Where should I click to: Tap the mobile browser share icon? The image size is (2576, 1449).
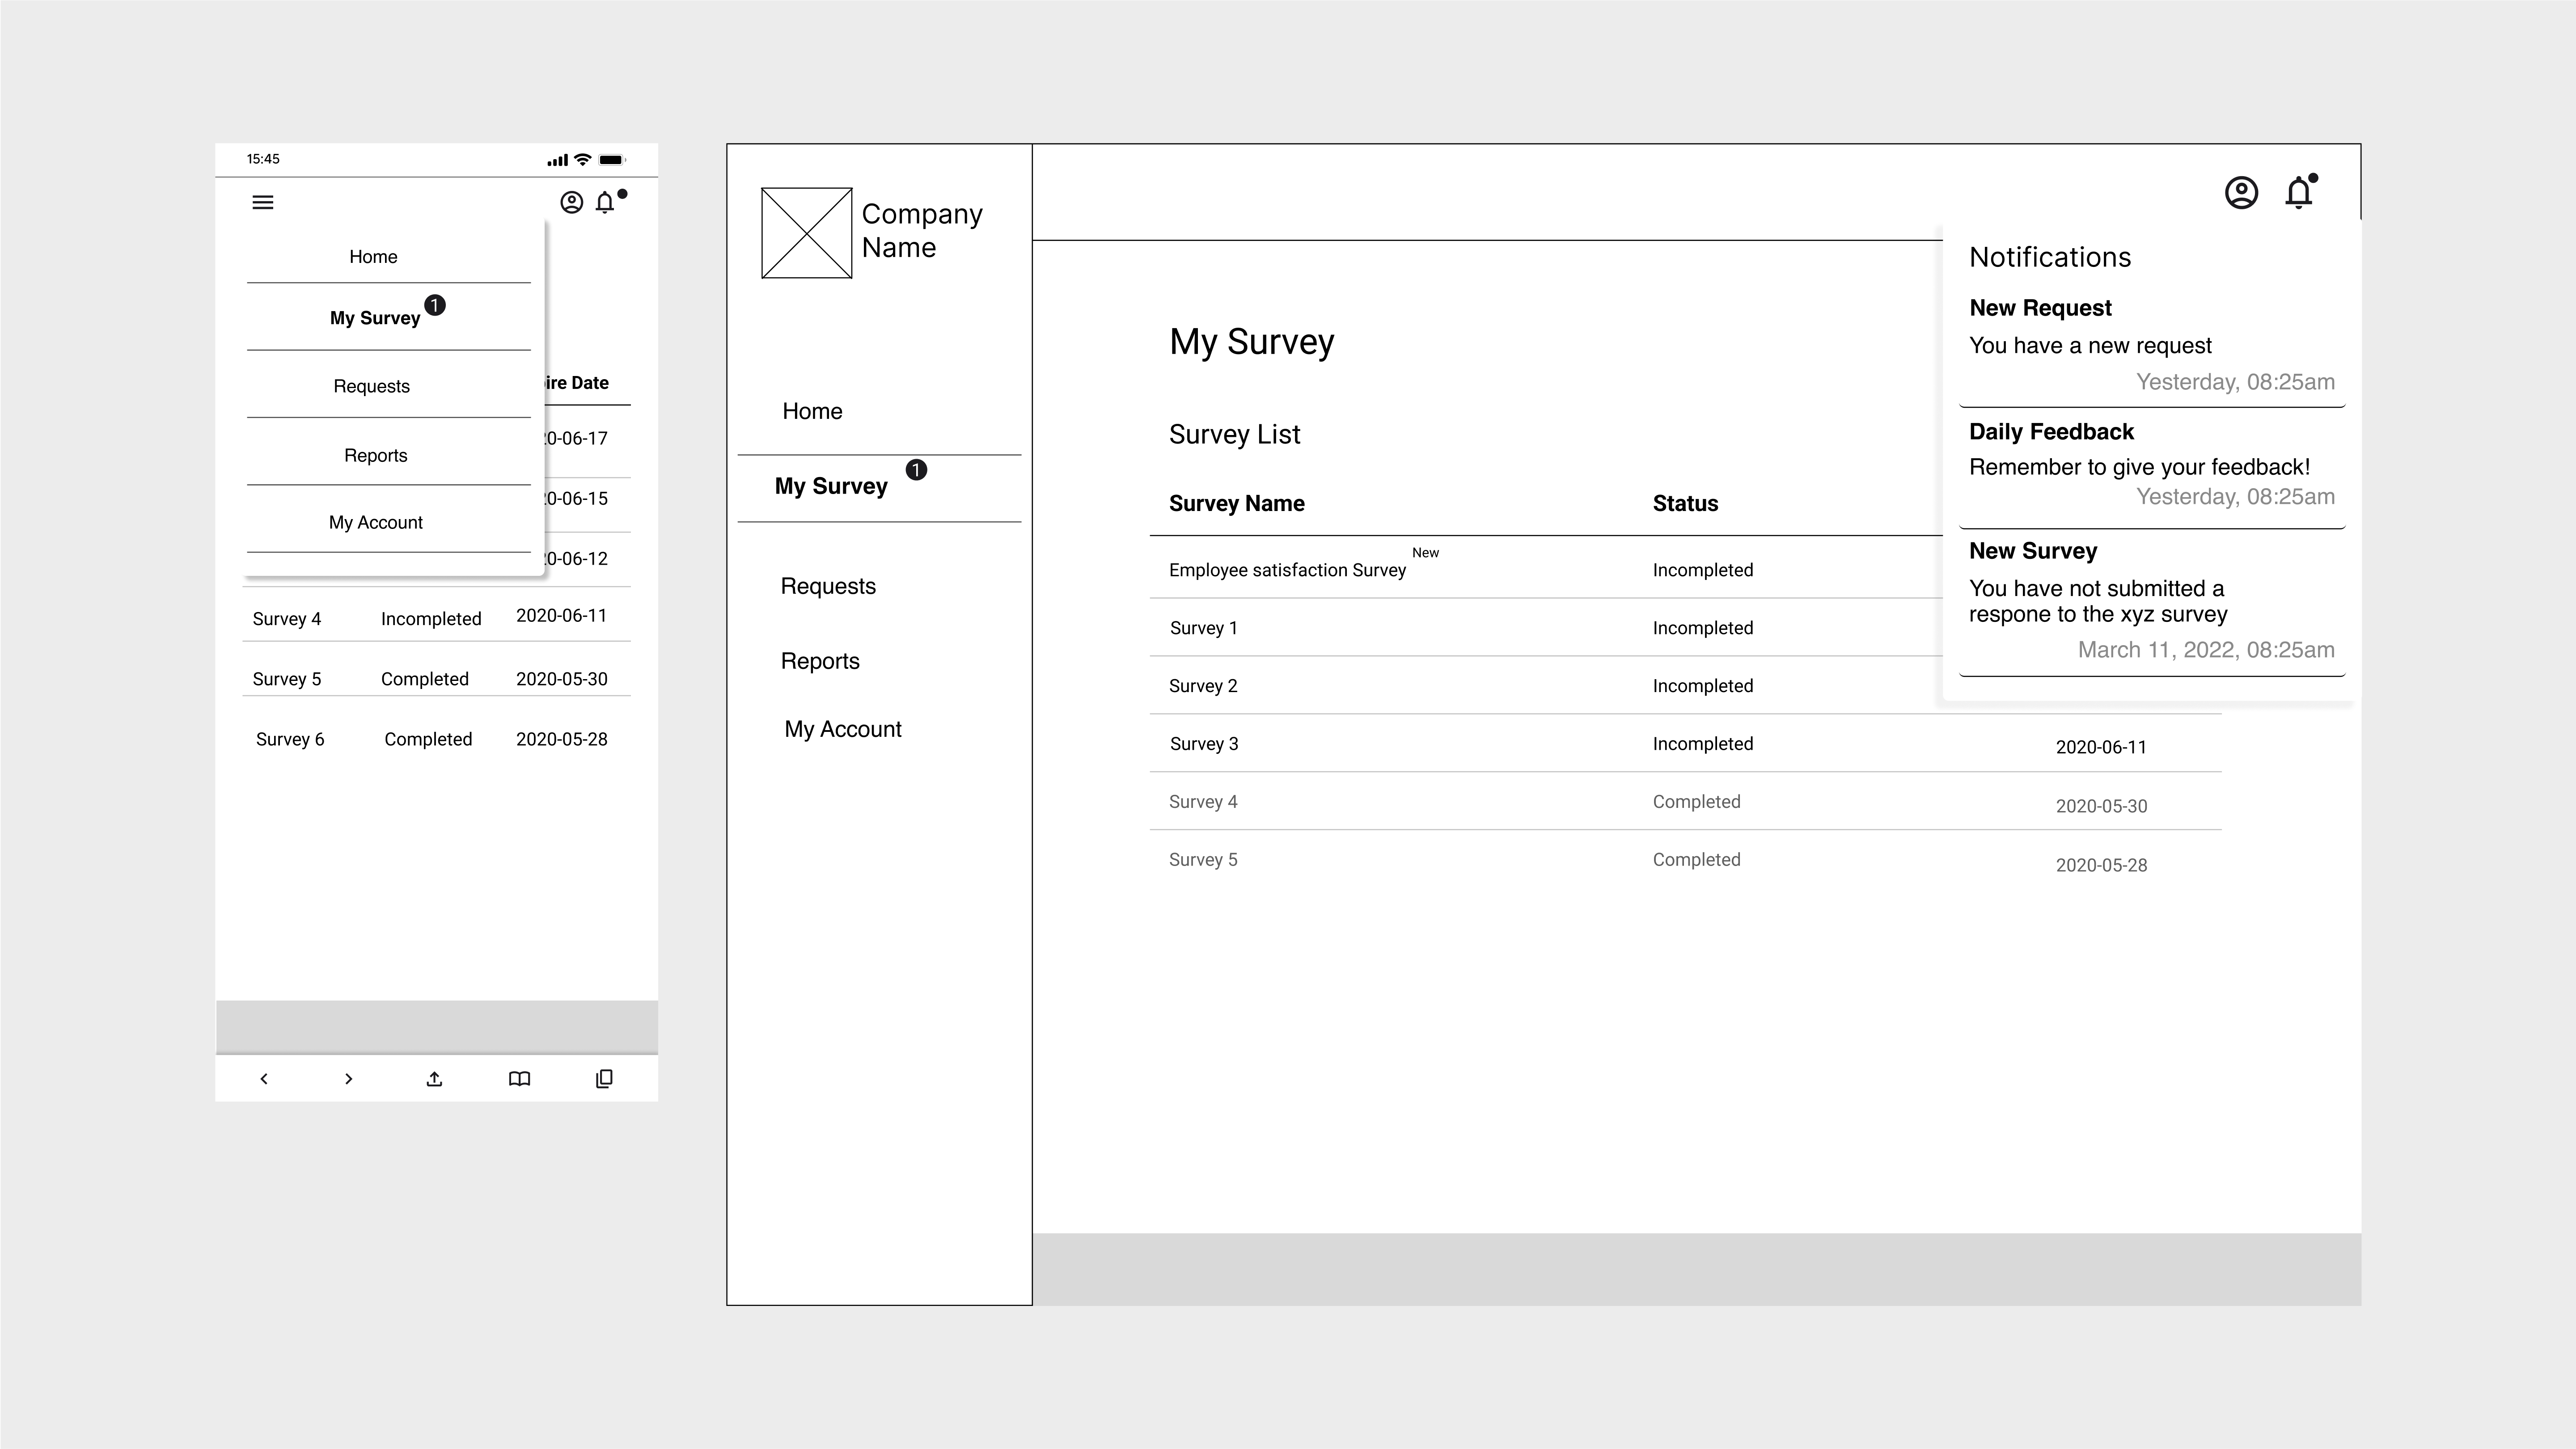click(434, 1079)
